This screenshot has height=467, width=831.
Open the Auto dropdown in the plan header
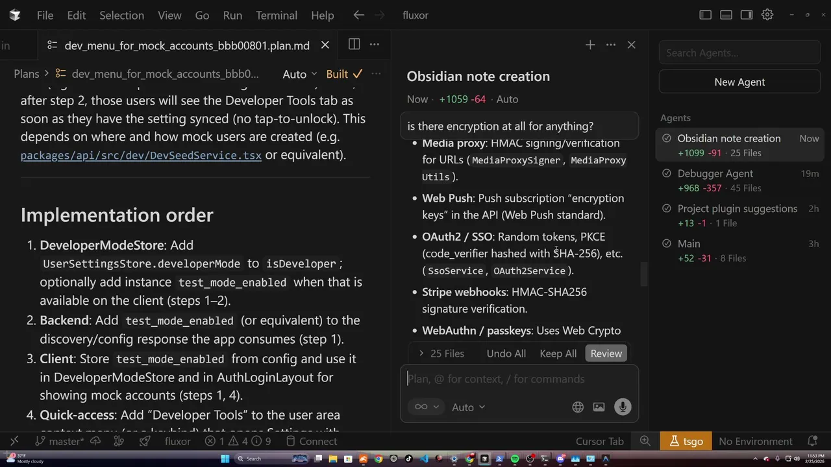tap(300, 74)
